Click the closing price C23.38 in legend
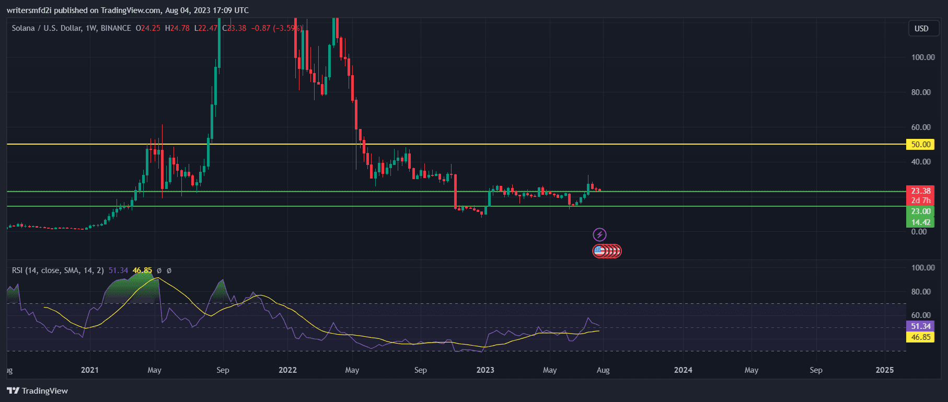 234,28
